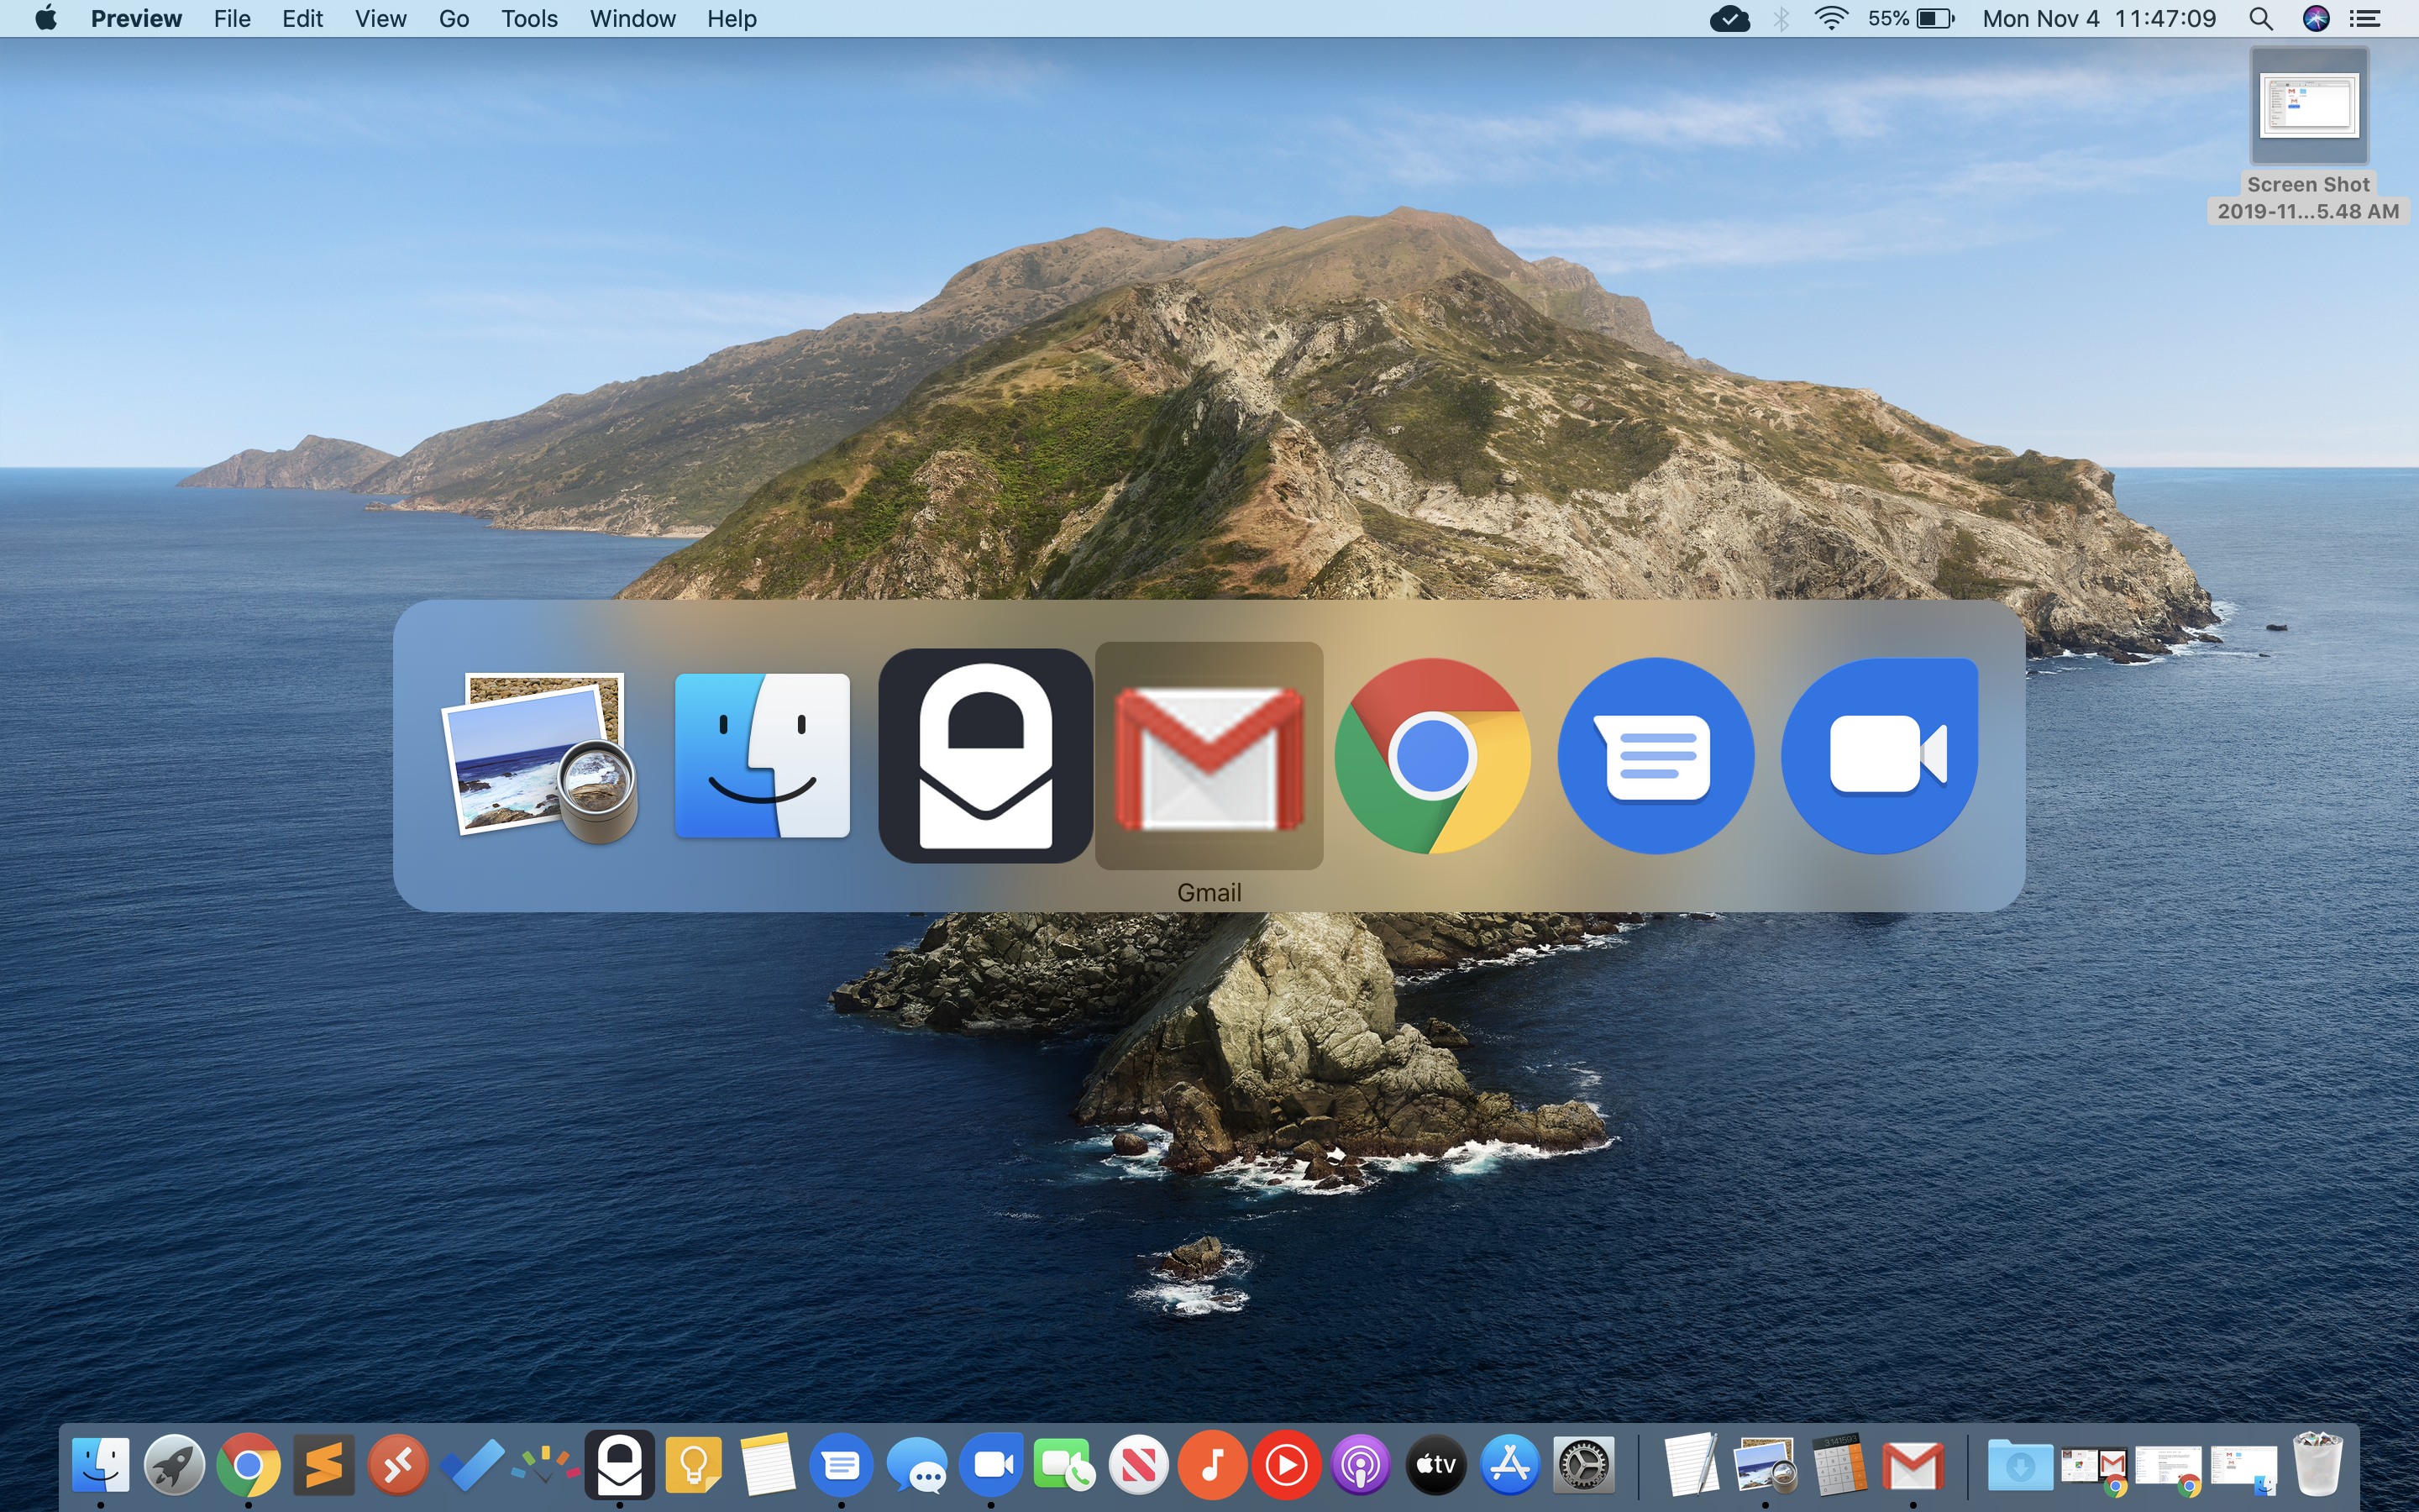Screen dimensions: 2419x1512
Task: Open the colorful burst app in the Dock
Action: pyautogui.click(x=545, y=1466)
